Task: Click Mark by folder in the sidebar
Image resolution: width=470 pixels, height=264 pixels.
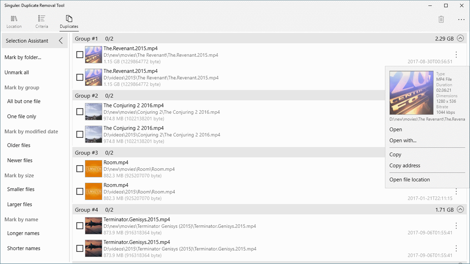Action: pos(23,57)
